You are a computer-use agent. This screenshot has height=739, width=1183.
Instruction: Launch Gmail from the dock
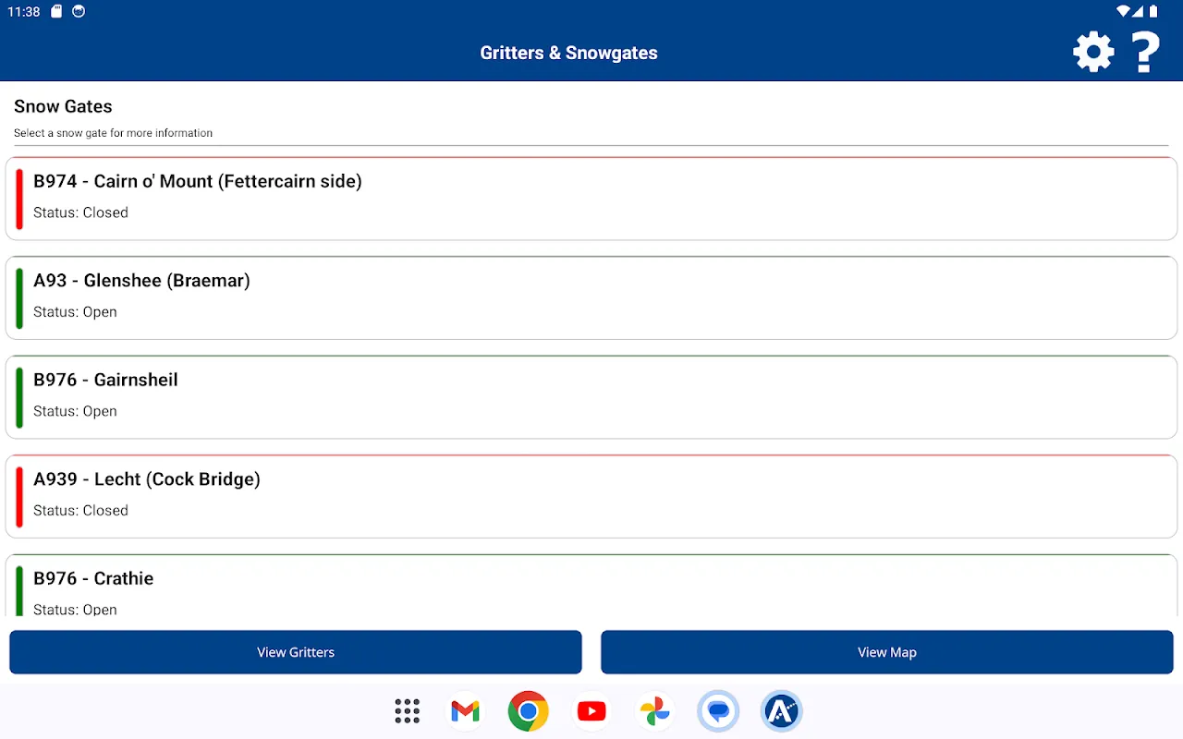click(466, 711)
